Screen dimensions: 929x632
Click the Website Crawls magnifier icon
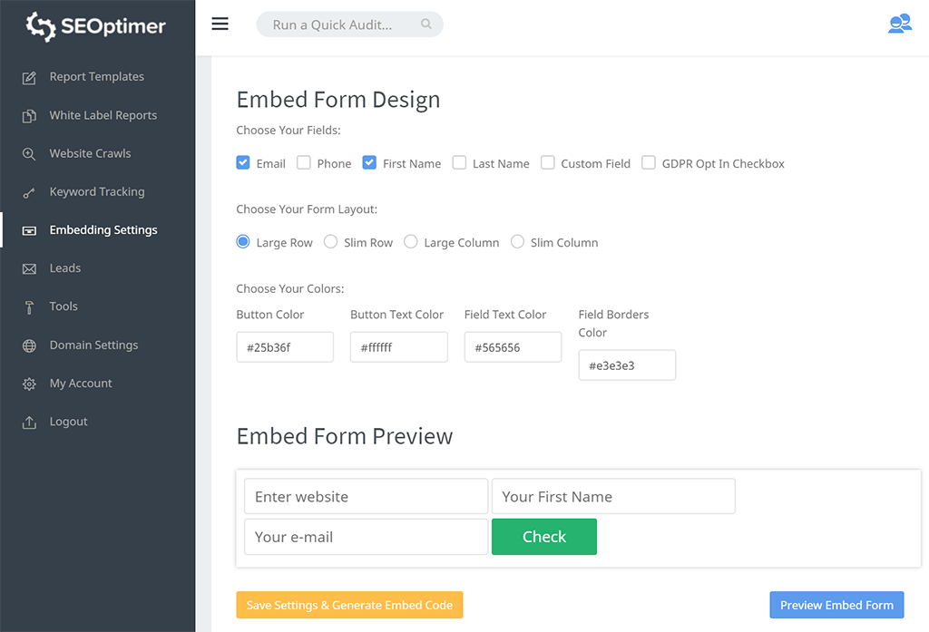(30, 154)
